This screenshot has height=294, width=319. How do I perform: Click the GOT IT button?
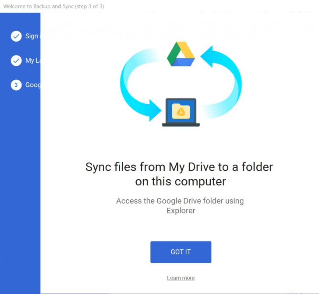(x=181, y=252)
